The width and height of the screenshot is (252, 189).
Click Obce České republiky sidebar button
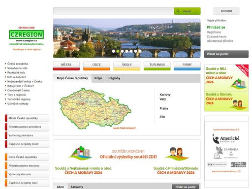(27, 157)
